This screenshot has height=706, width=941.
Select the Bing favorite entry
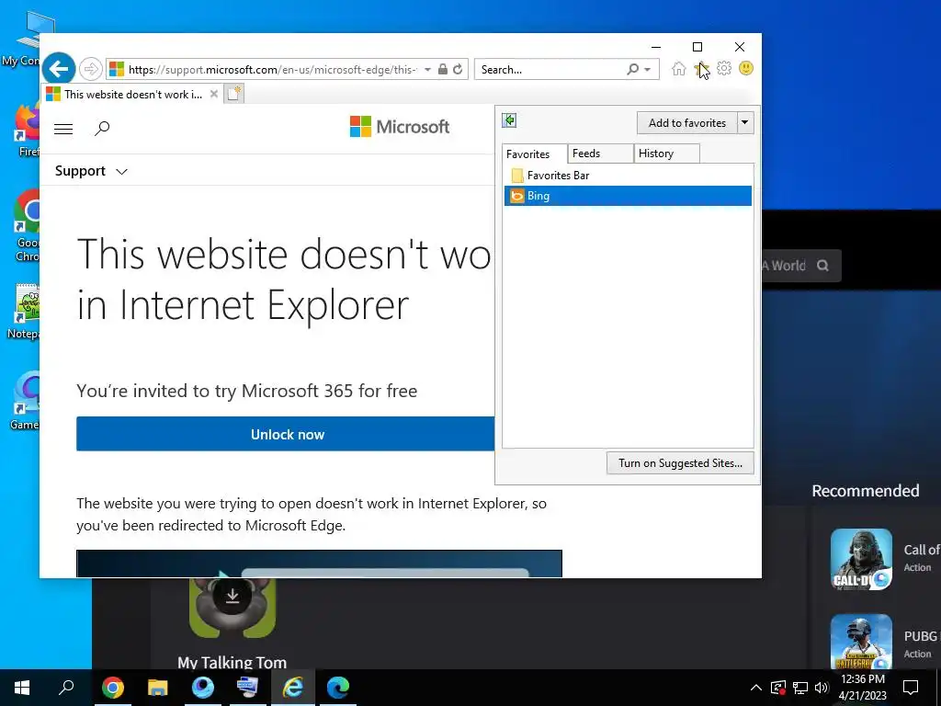point(628,196)
